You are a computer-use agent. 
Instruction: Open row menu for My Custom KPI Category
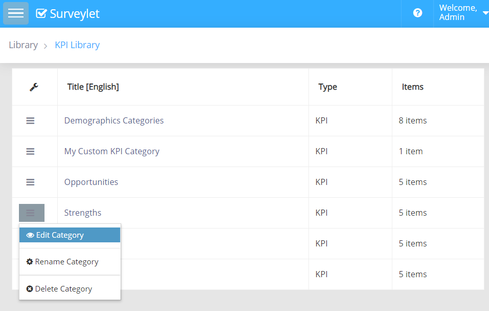30,151
